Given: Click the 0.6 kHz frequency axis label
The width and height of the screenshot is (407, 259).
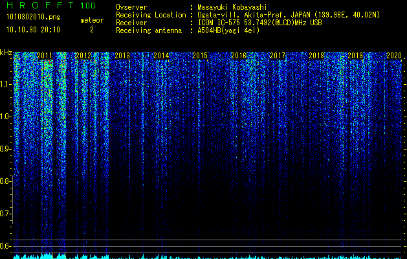Looking at the screenshot, I should [x=5, y=246].
